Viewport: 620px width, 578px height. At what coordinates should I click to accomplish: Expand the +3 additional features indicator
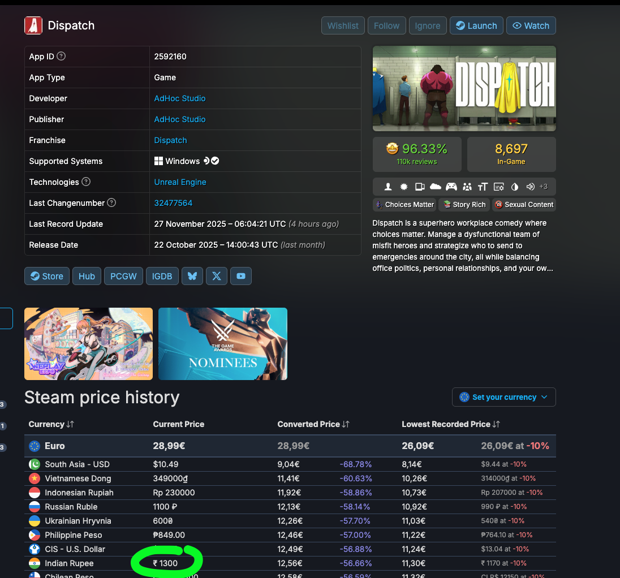pyautogui.click(x=543, y=187)
